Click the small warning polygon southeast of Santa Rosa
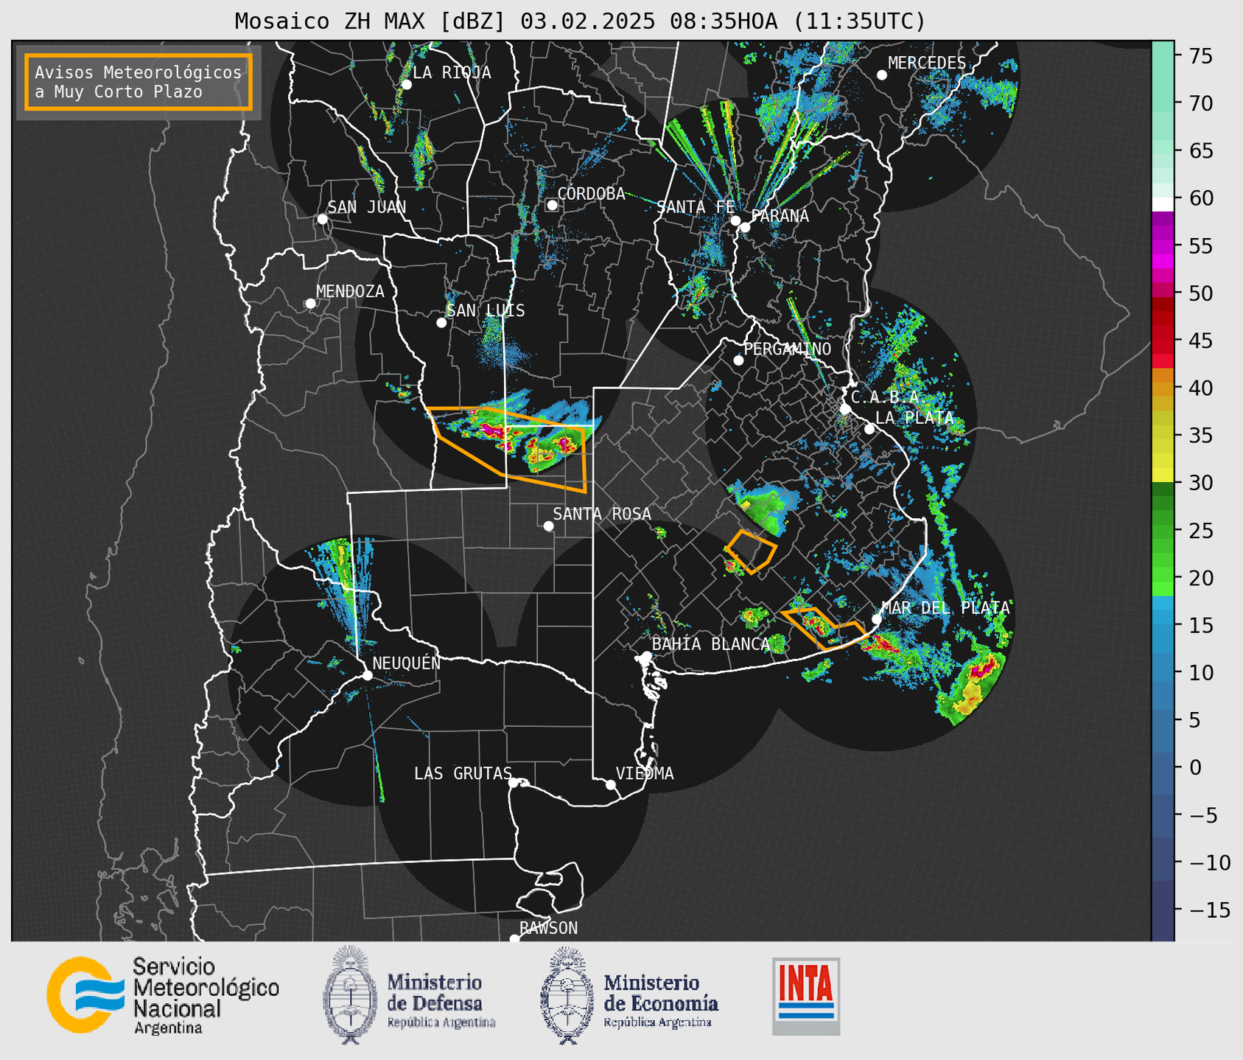Screen dimensions: 1243x1060 (x=751, y=551)
